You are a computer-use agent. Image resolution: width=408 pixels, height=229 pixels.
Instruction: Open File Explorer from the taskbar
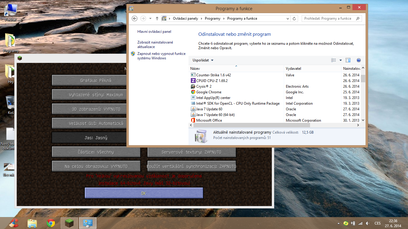point(32,223)
